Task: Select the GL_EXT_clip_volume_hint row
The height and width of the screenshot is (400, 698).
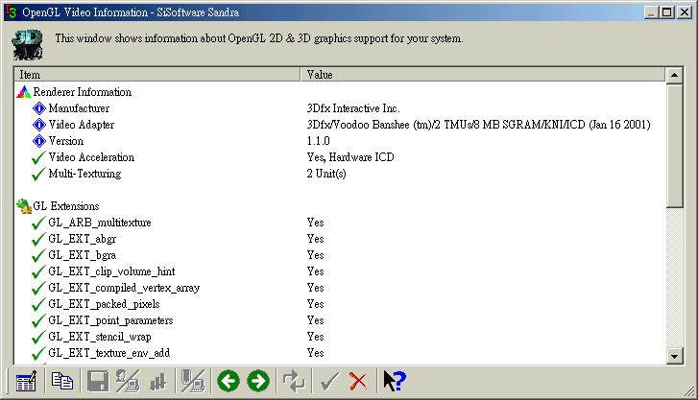Action: click(111, 271)
